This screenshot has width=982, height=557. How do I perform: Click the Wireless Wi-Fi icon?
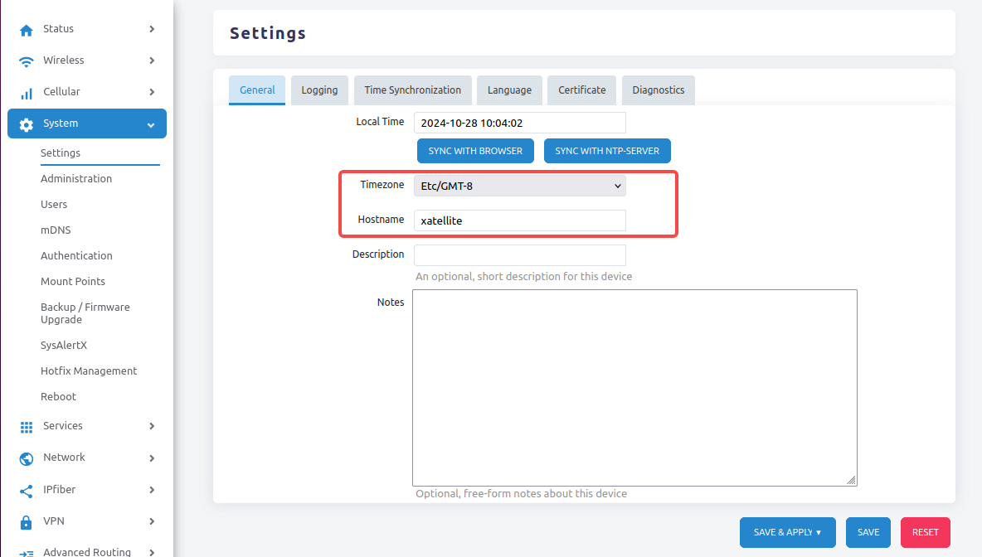[26, 60]
